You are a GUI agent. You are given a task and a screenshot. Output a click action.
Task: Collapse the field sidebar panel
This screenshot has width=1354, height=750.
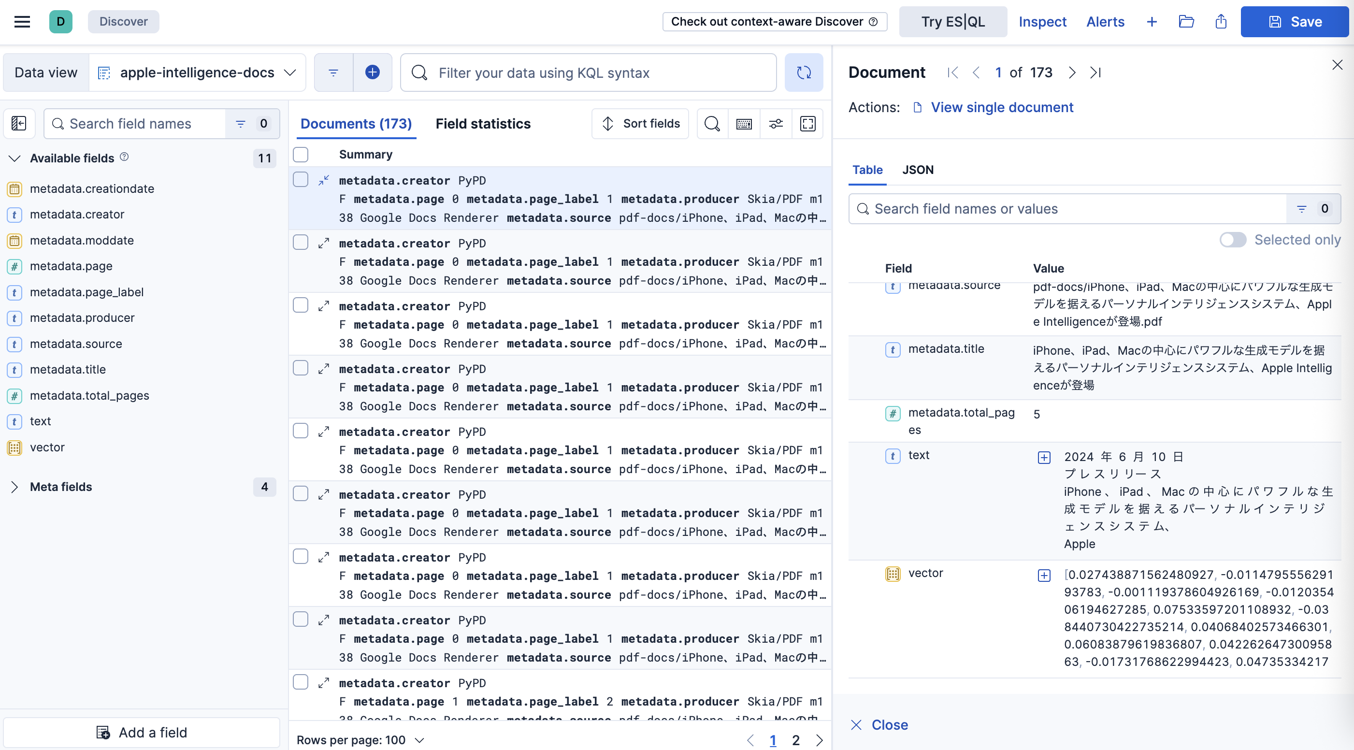(x=19, y=124)
